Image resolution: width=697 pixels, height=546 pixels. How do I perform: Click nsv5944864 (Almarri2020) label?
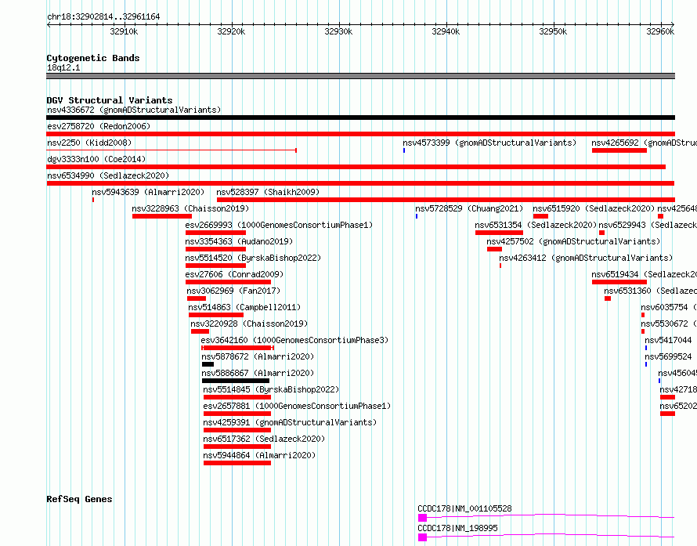coord(259,455)
